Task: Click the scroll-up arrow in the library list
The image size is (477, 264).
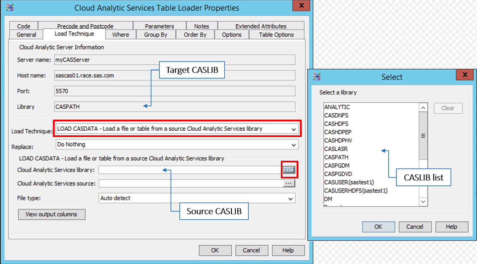Action: 423,107
